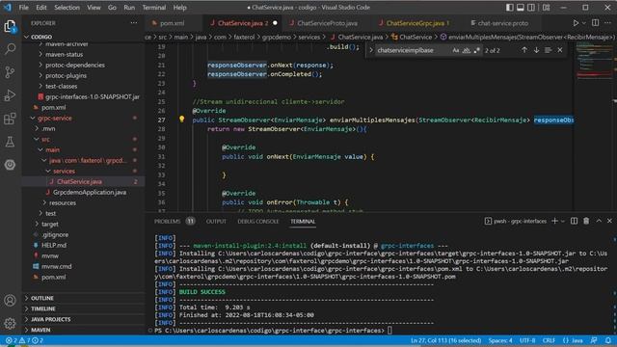The image size is (617, 347).
Task: Toggle find in selection
Action: click(x=549, y=50)
